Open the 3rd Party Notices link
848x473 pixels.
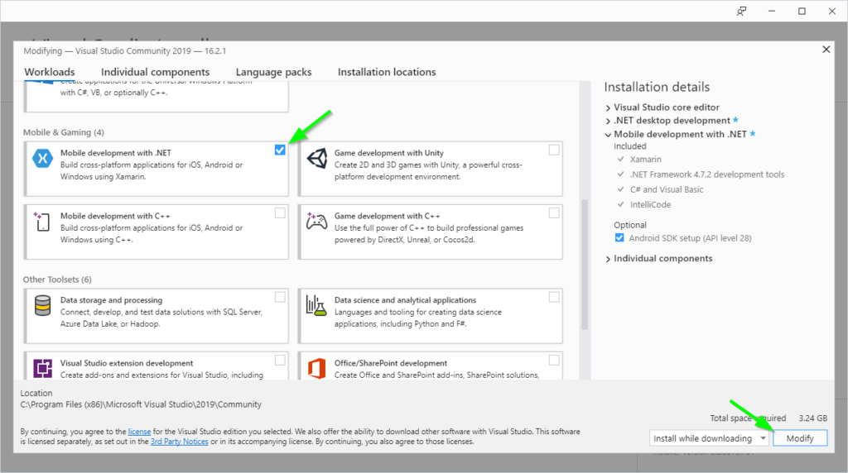[x=180, y=442]
